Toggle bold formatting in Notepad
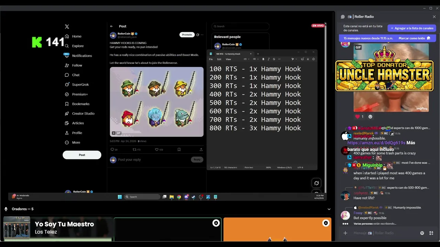The width and height of the screenshot is (440, 247). (x=263, y=59)
